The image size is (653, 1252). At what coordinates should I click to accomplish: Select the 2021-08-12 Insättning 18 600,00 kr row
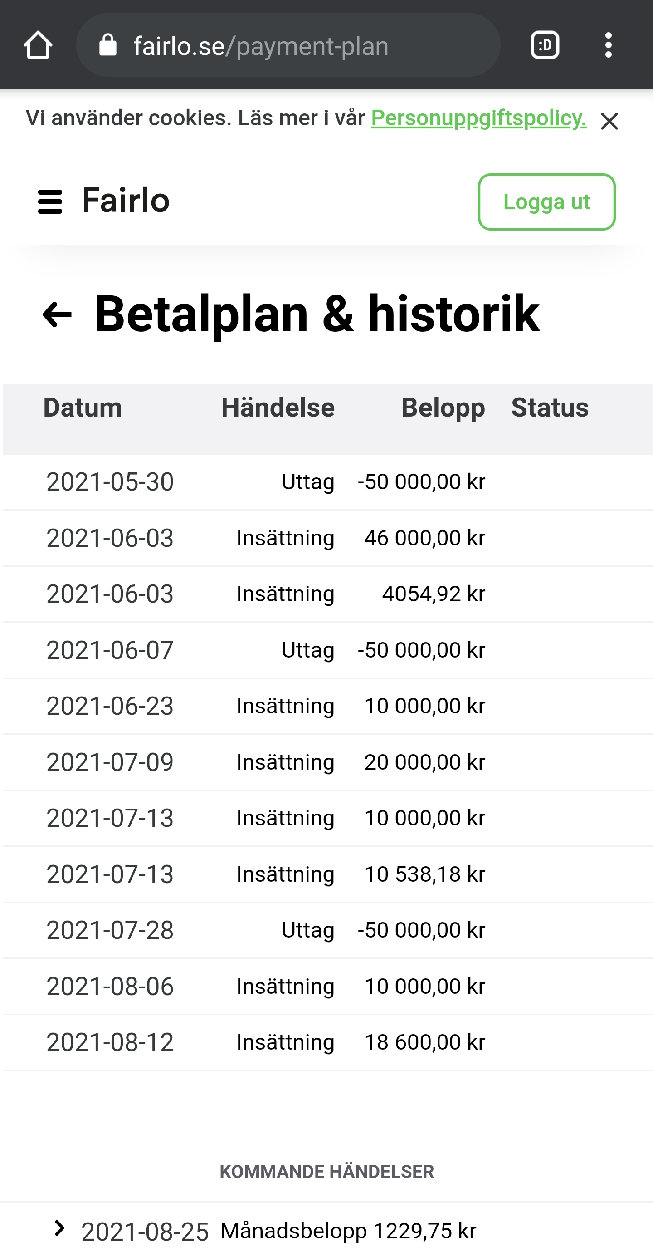point(326,1042)
